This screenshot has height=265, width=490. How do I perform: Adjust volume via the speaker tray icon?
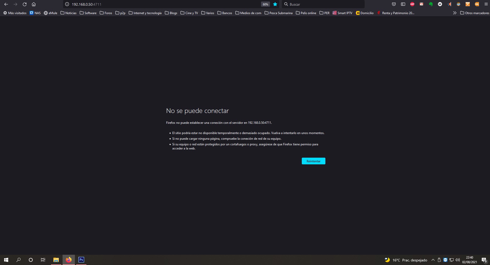coord(458,260)
